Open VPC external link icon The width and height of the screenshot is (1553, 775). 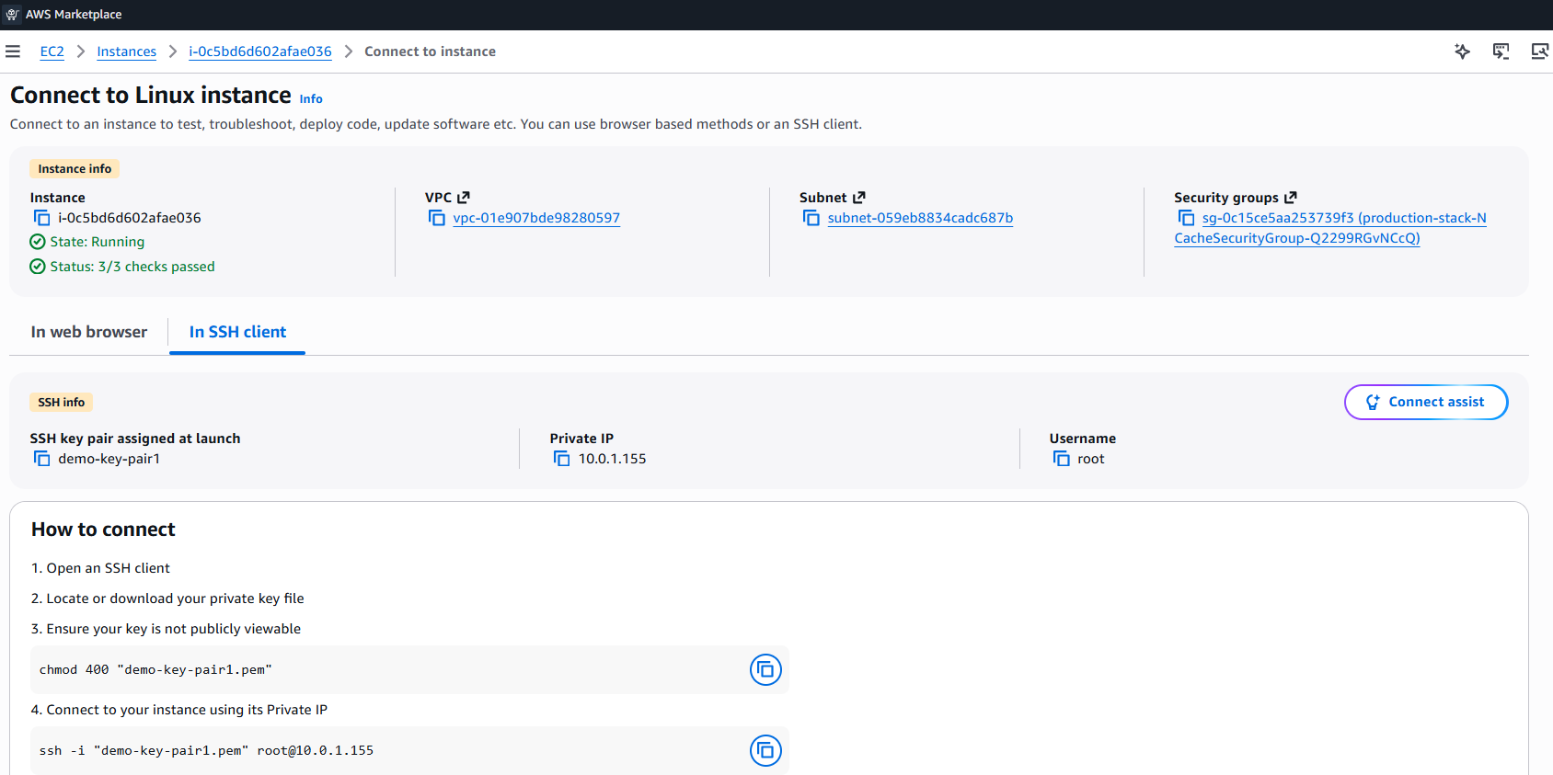[464, 198]
